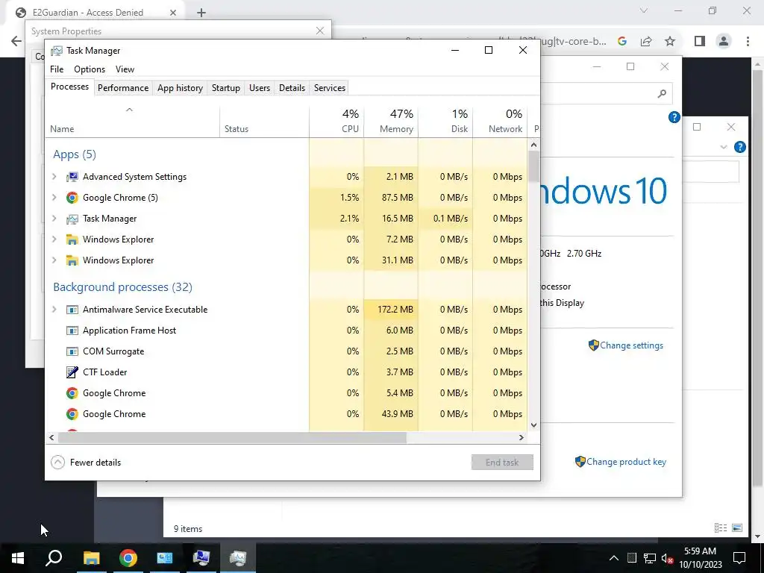The height and width of the screenshot is (573, 764).
Task: Click Google icon in address bar
Action: point(621,42)
